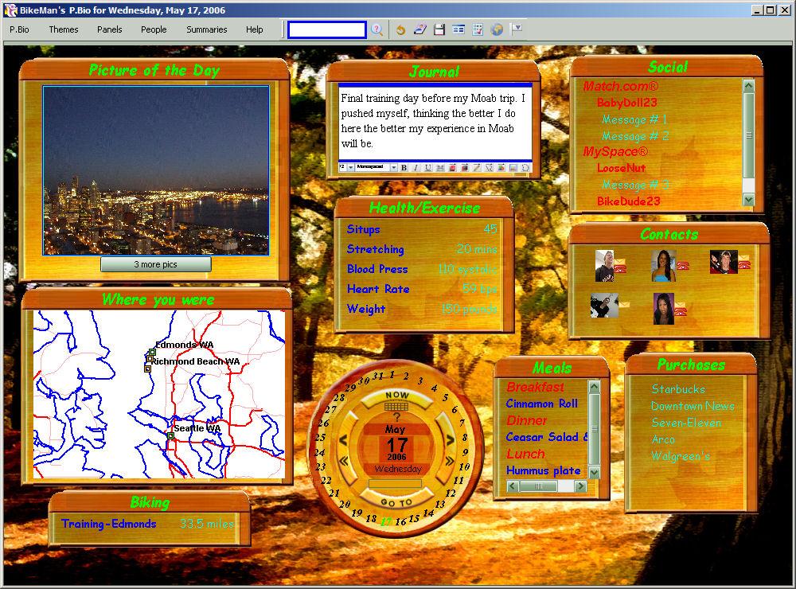The image size is (796, 589).
Task: Toggle underline in Journal editor
Action: (x=427, y=167)
